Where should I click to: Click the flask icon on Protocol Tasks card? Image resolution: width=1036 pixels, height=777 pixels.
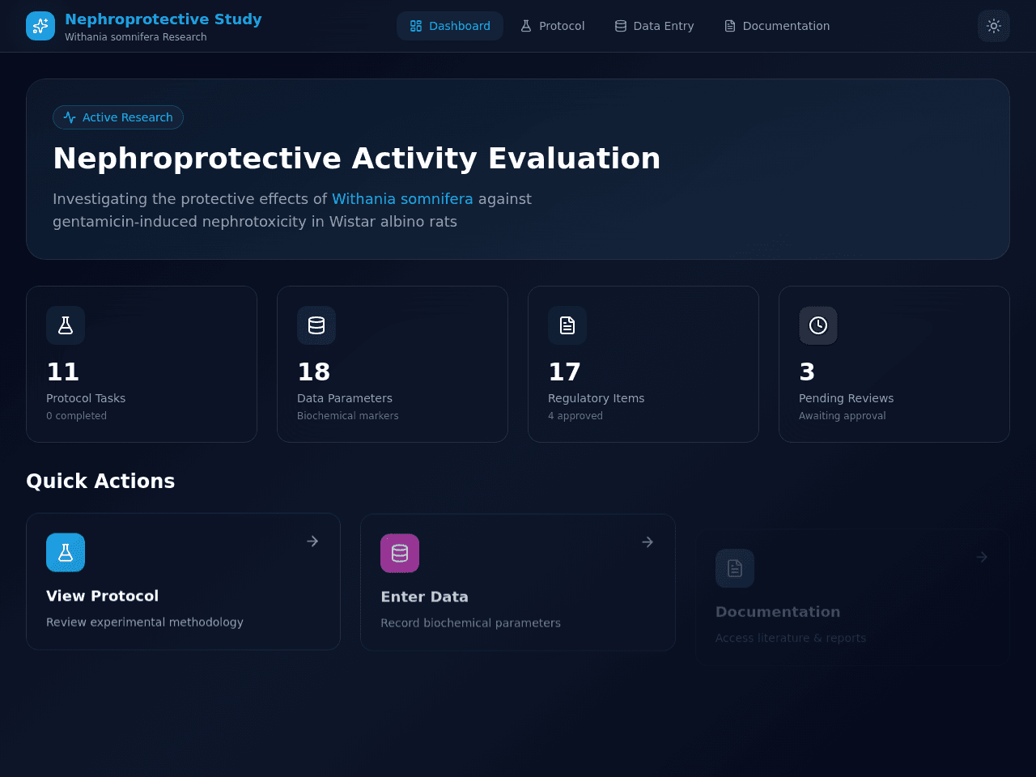click(66, 325)
